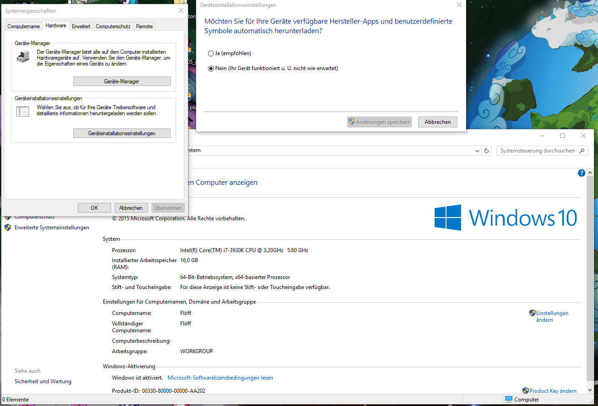Click the shield icon beside Erweiterte Systemeinstellungen
Viewport: 598px width, 406px height.
pos(8,228)
